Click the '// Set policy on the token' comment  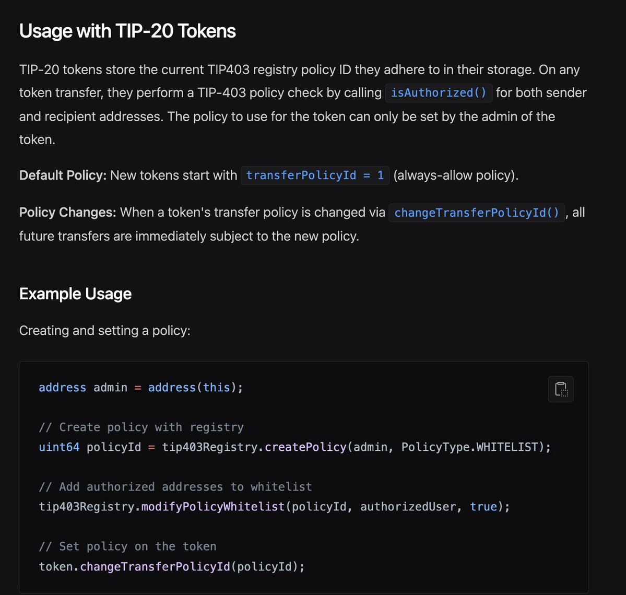[x=127, y=546]
